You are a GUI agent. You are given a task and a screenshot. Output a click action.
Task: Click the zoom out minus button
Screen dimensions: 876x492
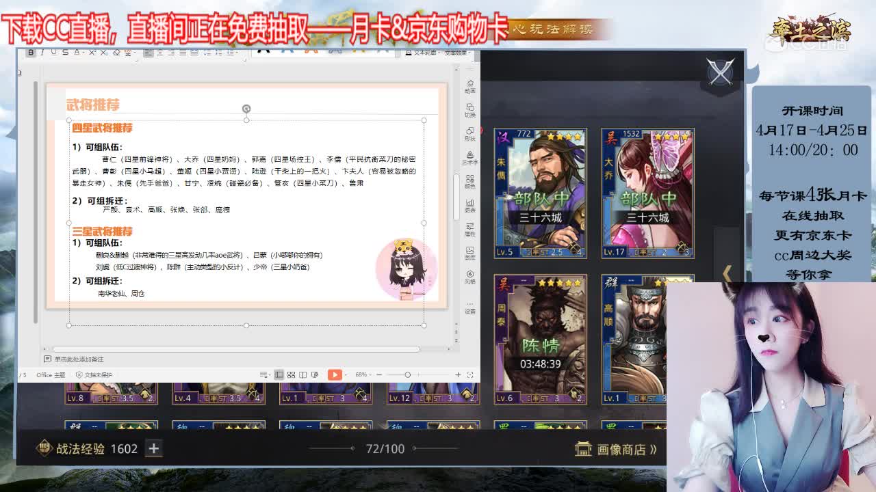pos(378,374)
